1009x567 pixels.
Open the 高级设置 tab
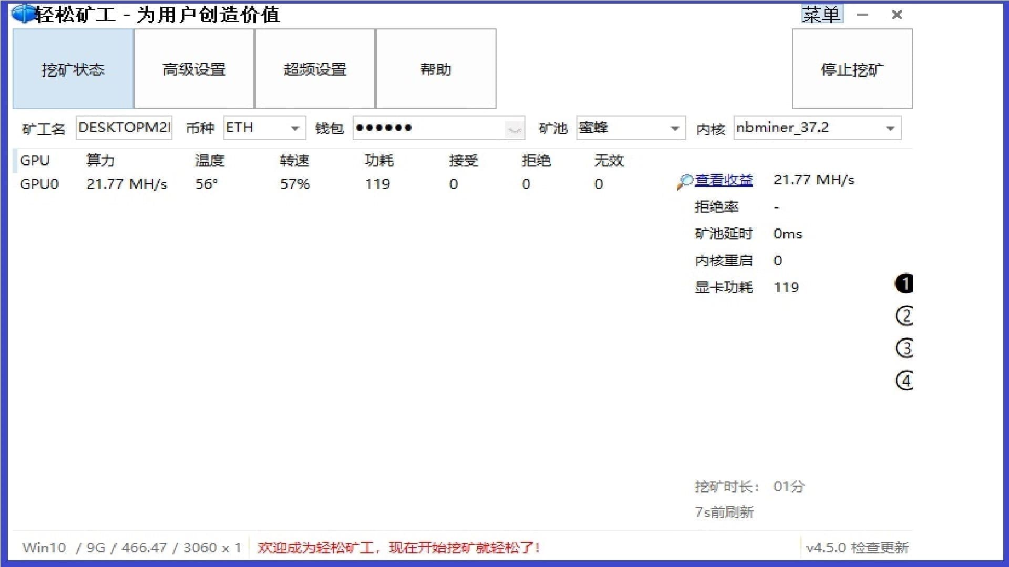click(x=194, y=69)
